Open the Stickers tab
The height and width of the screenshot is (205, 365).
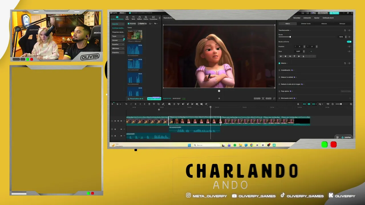coord(139,18)
